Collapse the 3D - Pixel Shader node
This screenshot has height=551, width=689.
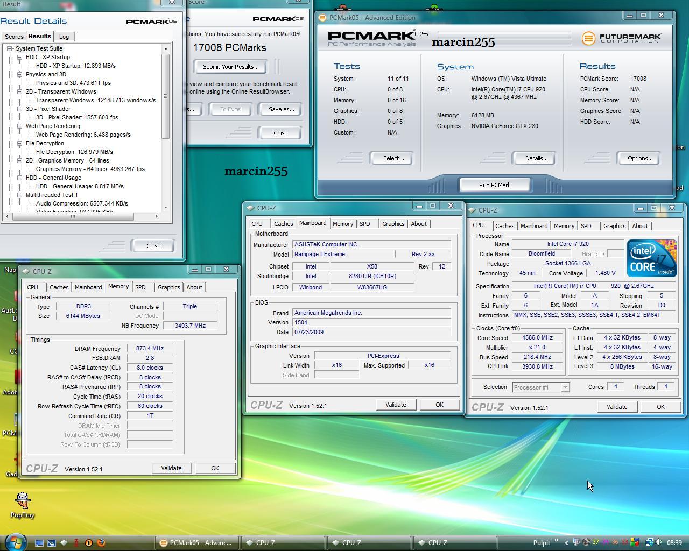click(x=19, y=109)
